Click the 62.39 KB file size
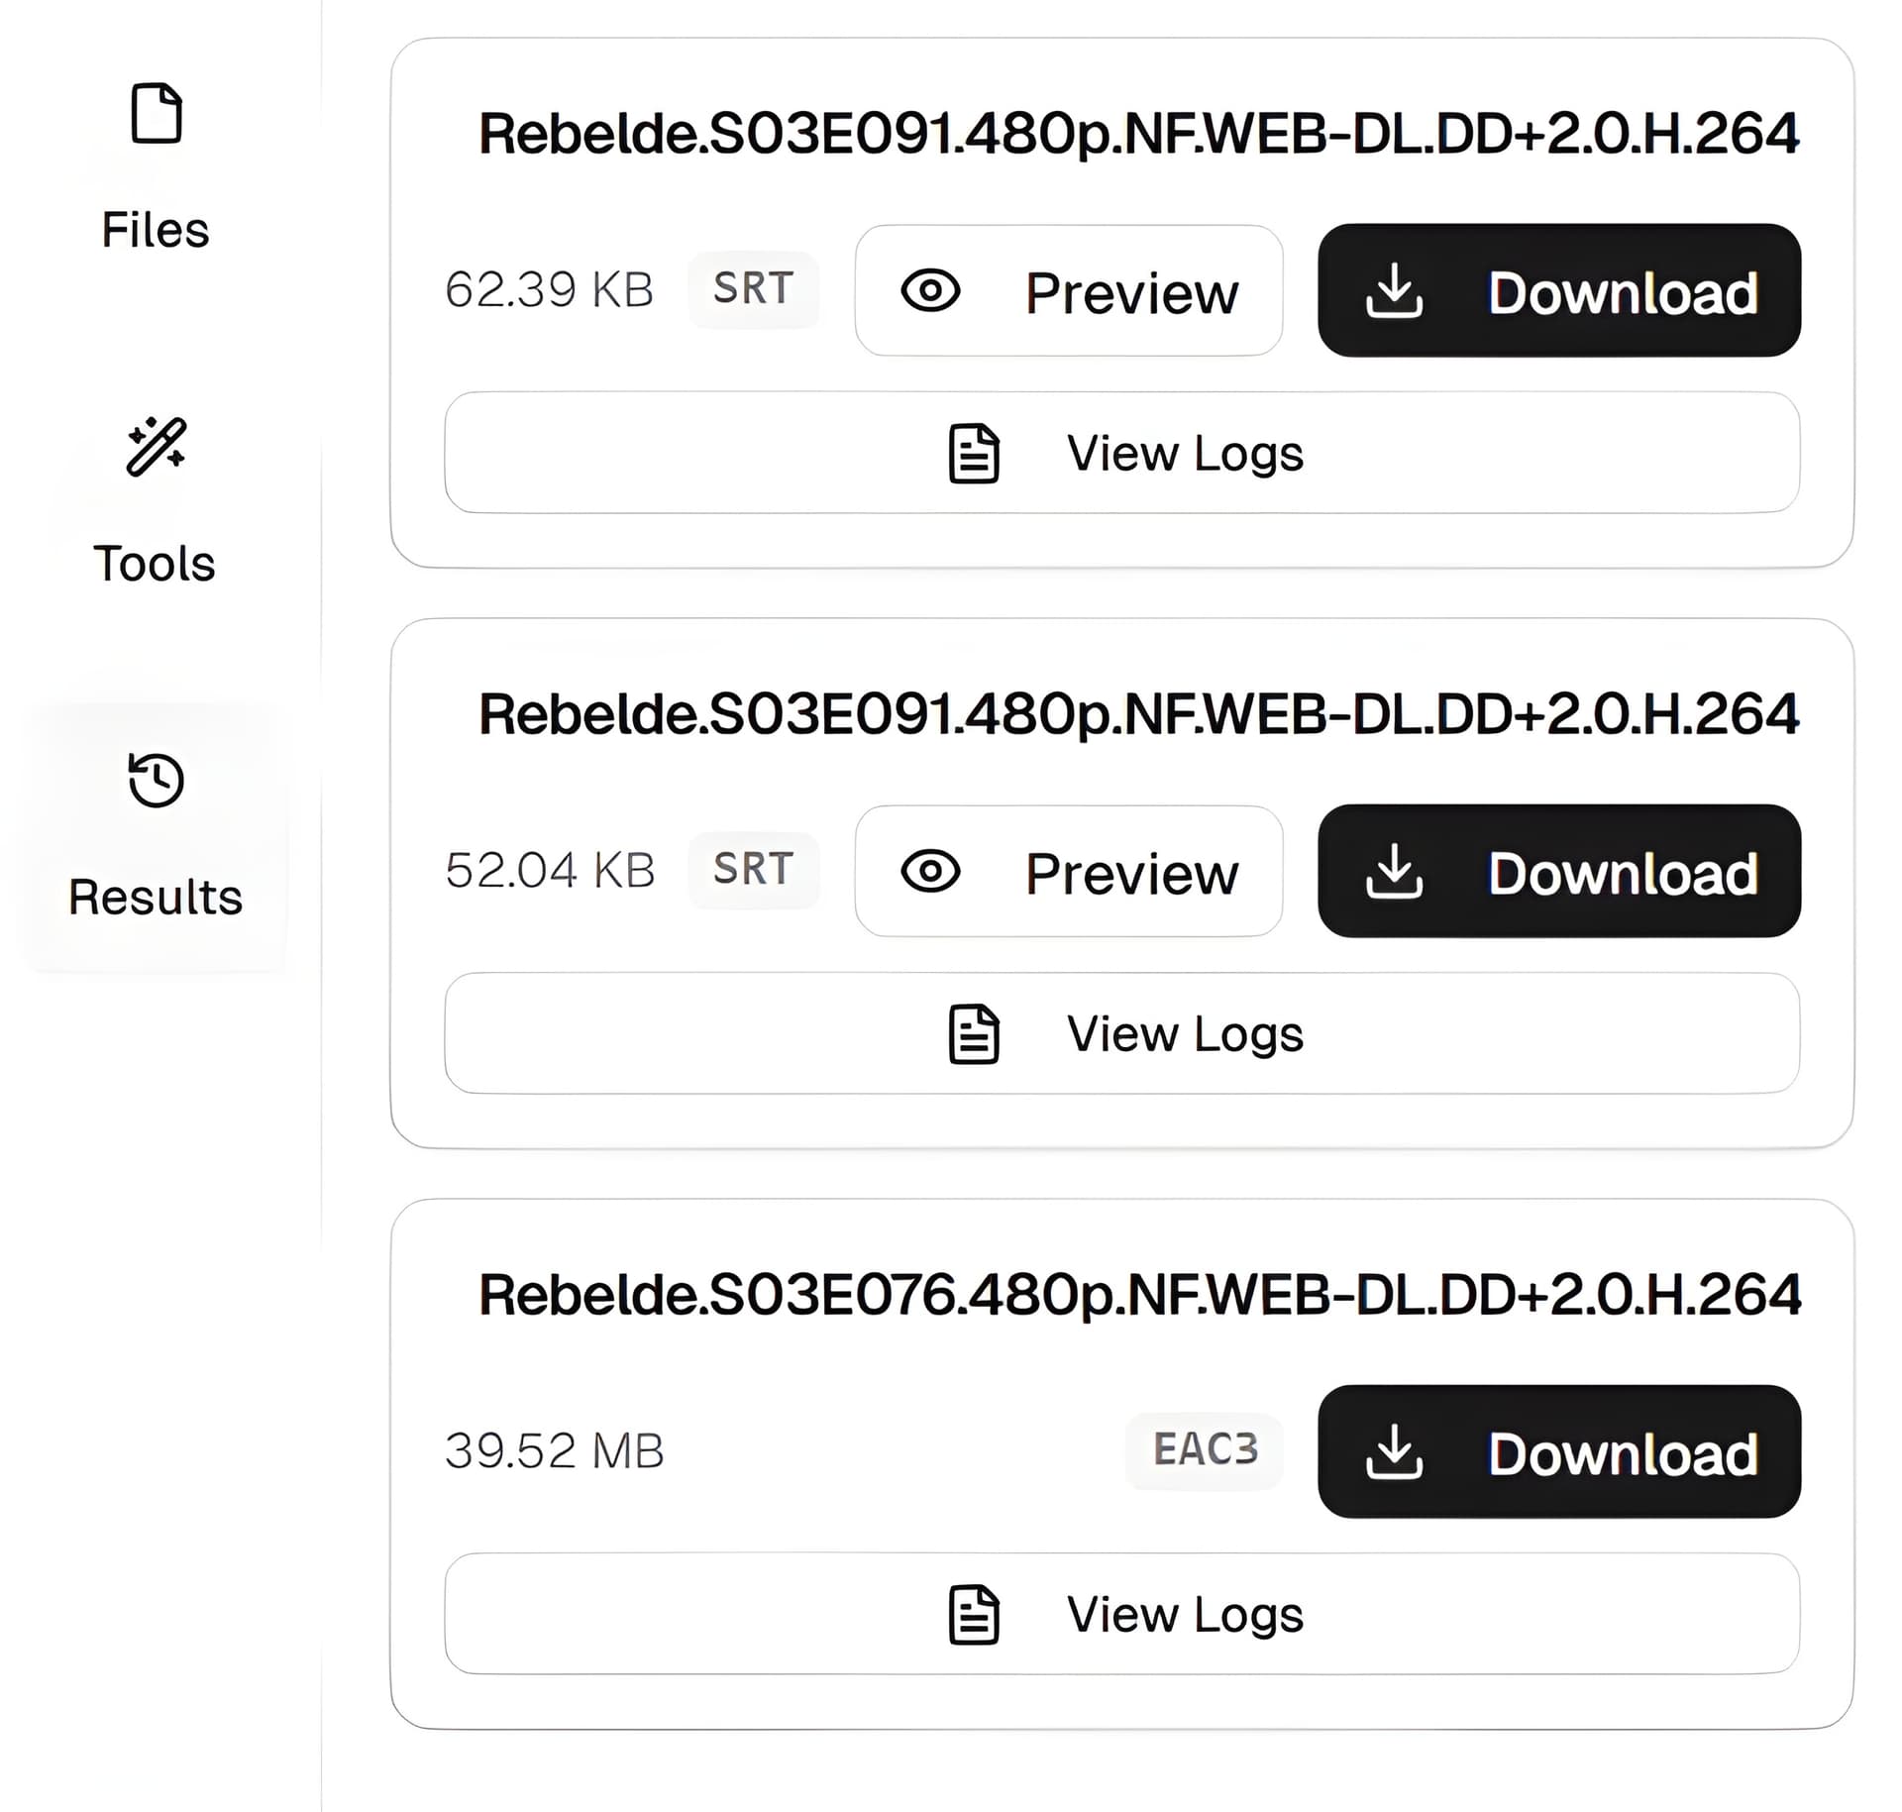The height and width of the screenshot is (1812, 1902). coord(550,290)
